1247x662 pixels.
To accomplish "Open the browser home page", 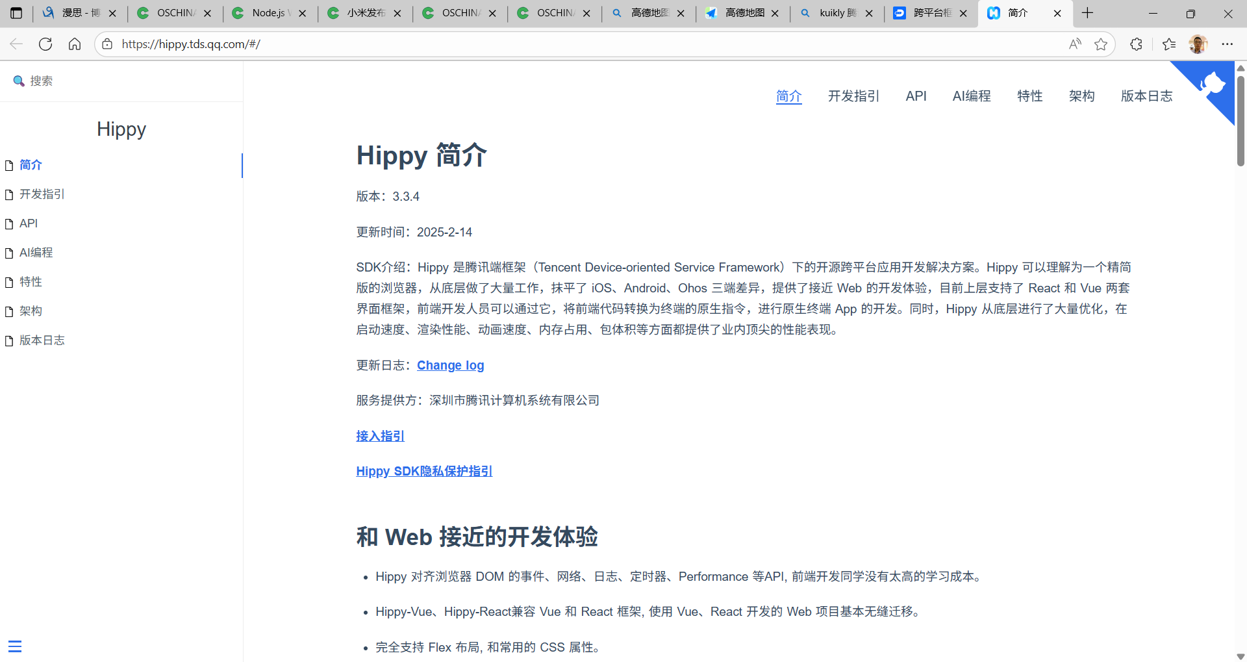I will click(x=75, y=44).
